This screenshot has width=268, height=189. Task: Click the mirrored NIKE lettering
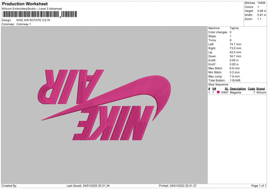tap(113, 123)
